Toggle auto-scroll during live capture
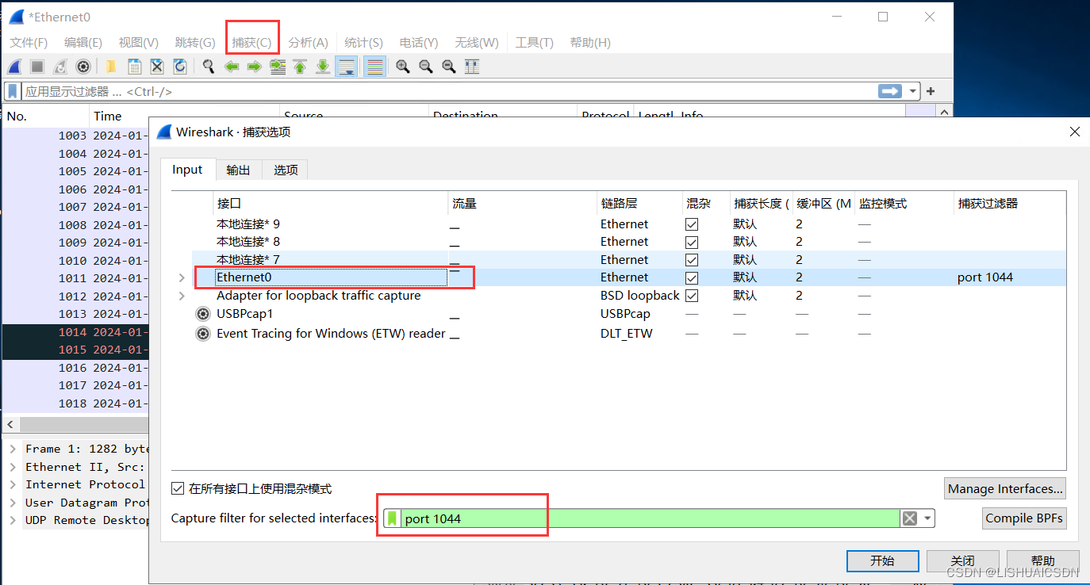 347,67
